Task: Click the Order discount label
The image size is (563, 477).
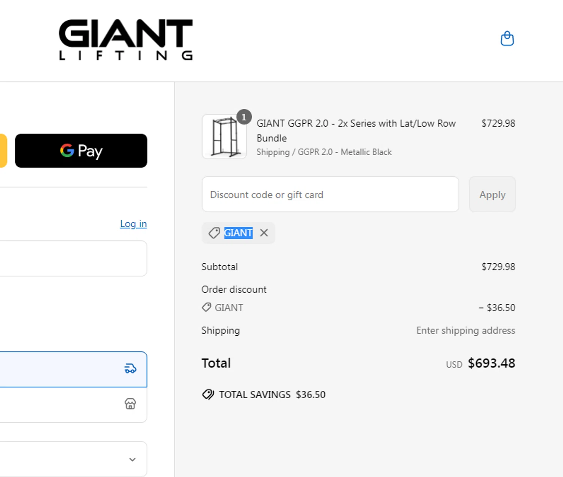Action: pyautogui.click(x=234, y=289)
